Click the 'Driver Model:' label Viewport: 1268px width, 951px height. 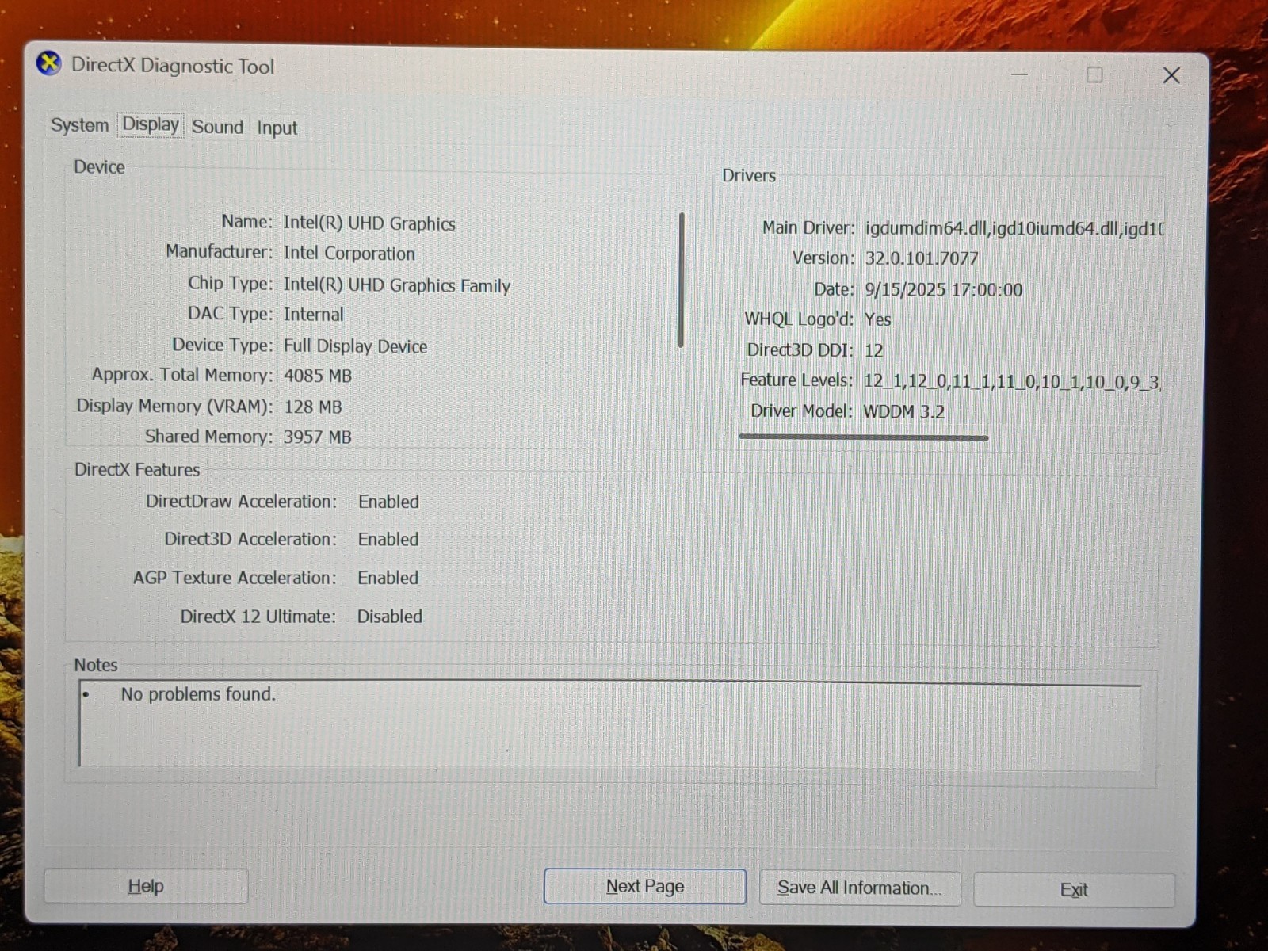tap(802, 411)
